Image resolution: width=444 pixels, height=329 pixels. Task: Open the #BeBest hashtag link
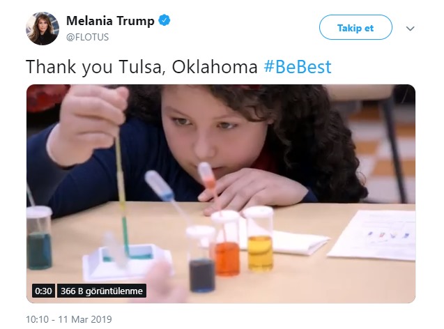click(298, 67)
